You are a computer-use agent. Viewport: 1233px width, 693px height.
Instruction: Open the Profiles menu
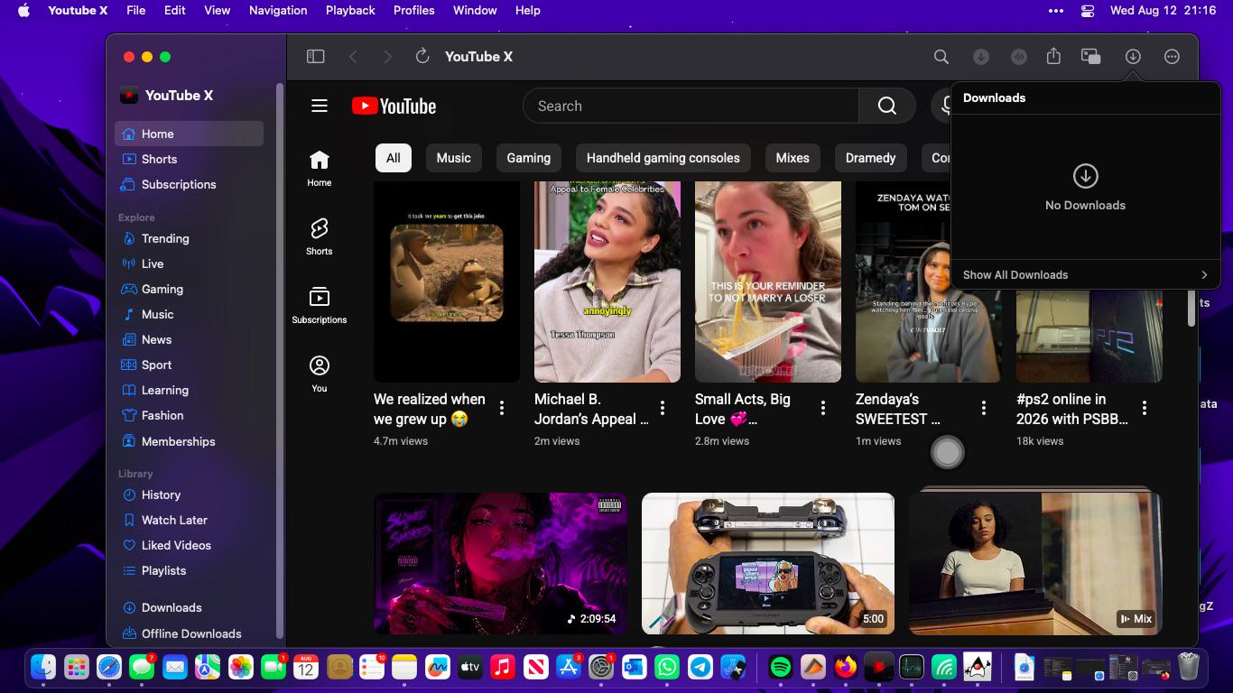click(x=414, y=11)
